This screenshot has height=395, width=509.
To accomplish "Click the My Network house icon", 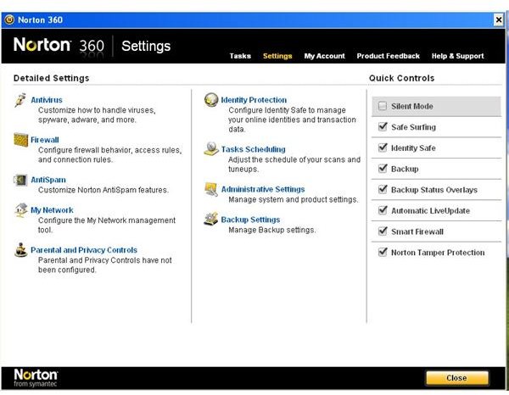I will pos(21,210).
